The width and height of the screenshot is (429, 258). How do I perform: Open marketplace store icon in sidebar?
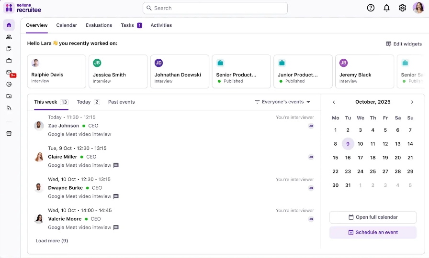pyautogui.click(x=9, y=133)
